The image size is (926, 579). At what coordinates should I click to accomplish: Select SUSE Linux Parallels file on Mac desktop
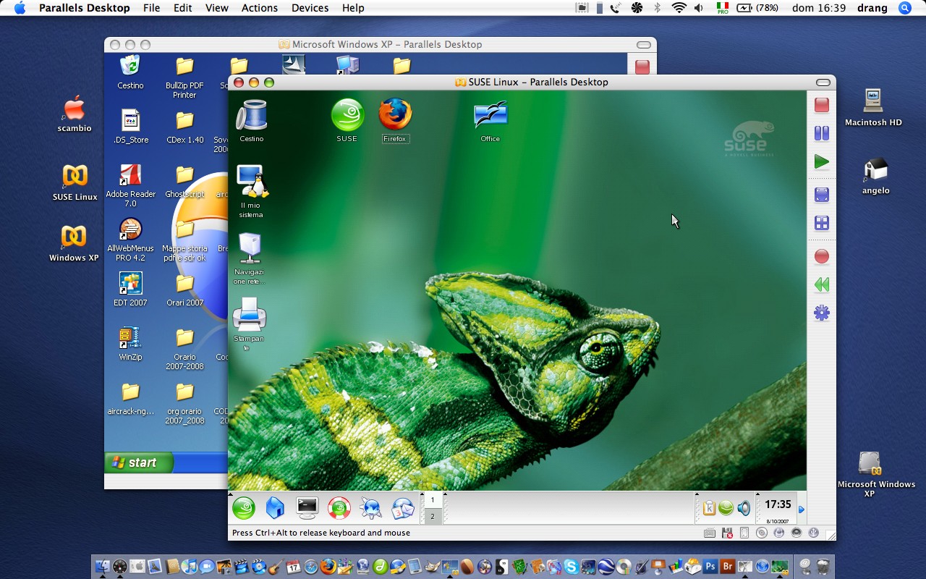click(75, 182)
